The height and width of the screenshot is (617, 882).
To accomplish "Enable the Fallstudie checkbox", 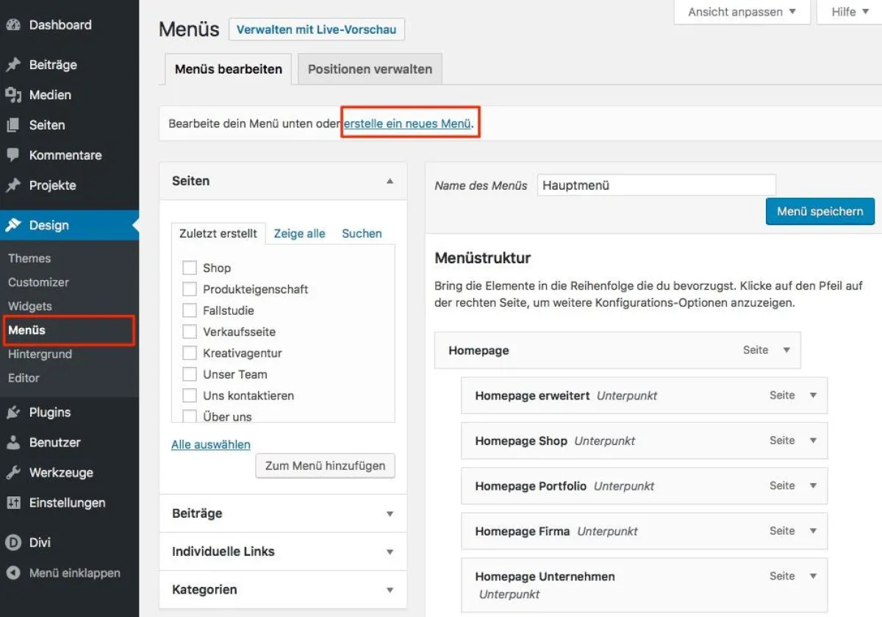I will [189, 310].
